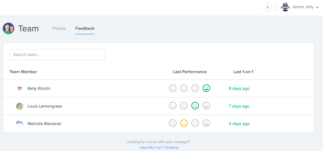Focus the Search team field

(x=57, y=55)
